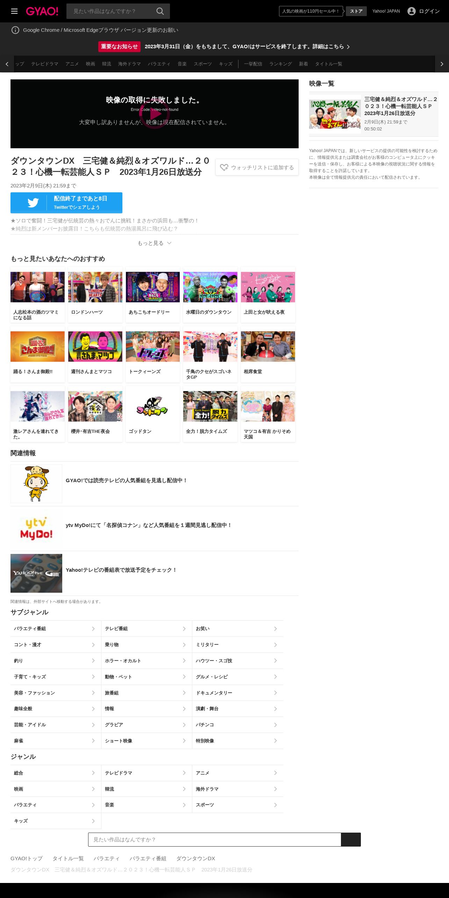The image size is (449, 898).
Task: Select 映画 in navigation
Action: tap(91, 64)
